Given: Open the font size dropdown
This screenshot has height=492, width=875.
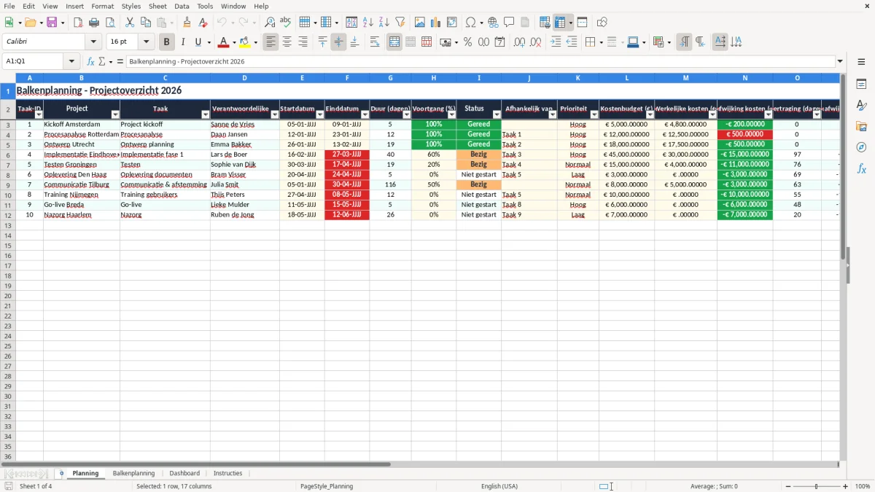Looking at the screenshot, I should coord(147,42).
